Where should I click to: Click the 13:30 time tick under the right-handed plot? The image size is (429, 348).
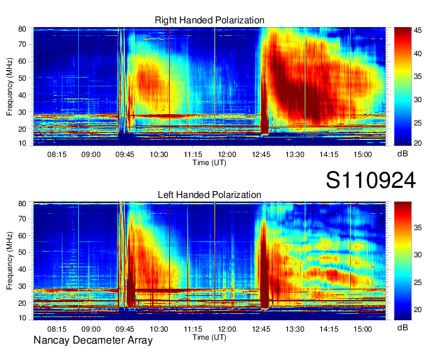point(295,154)
